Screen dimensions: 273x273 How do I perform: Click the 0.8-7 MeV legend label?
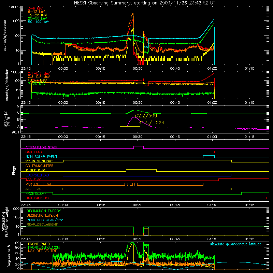click(x=37, y=80)
